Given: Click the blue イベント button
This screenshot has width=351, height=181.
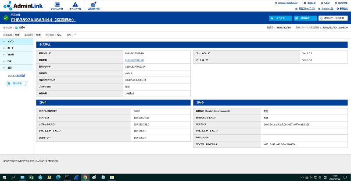Looking at the screenshot, I should 280,18.
